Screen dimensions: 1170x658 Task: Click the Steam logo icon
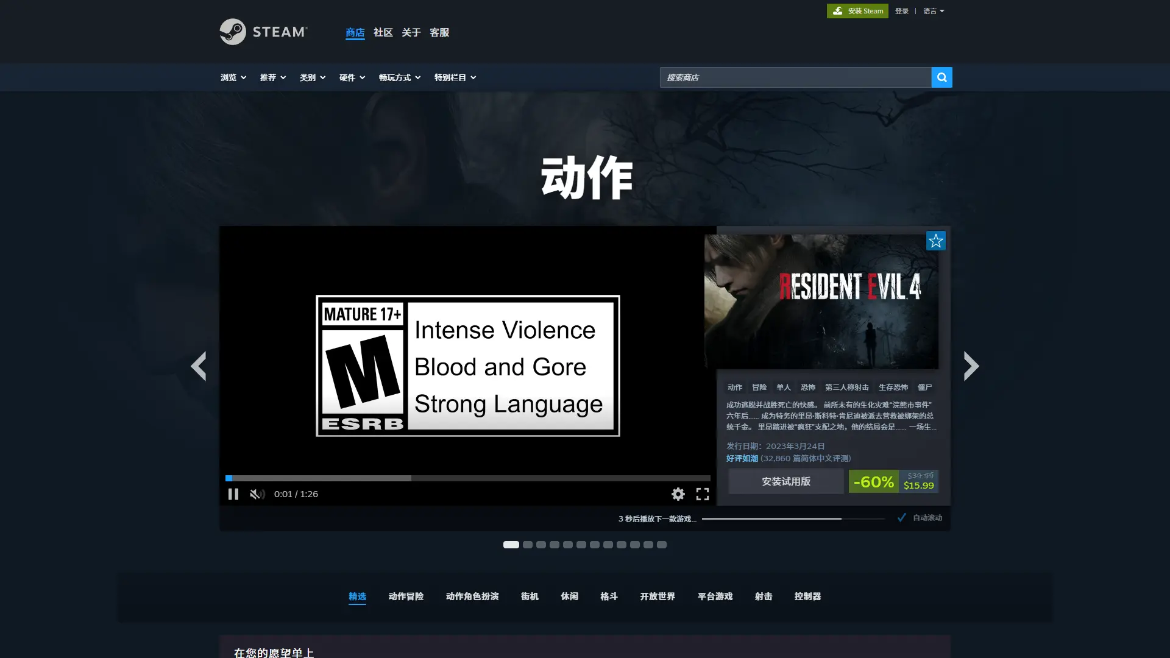pos(233,32)
